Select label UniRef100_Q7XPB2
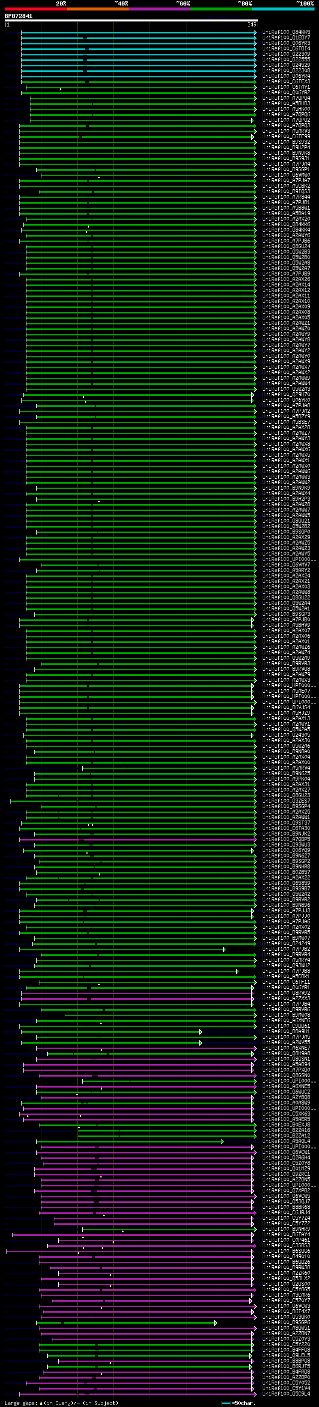This screenshot has width=319, height=1407. click(x=286, y=1190)
